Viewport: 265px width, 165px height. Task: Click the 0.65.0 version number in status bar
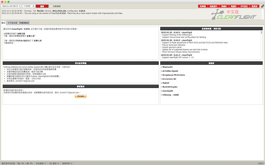(x=260, y=163)
